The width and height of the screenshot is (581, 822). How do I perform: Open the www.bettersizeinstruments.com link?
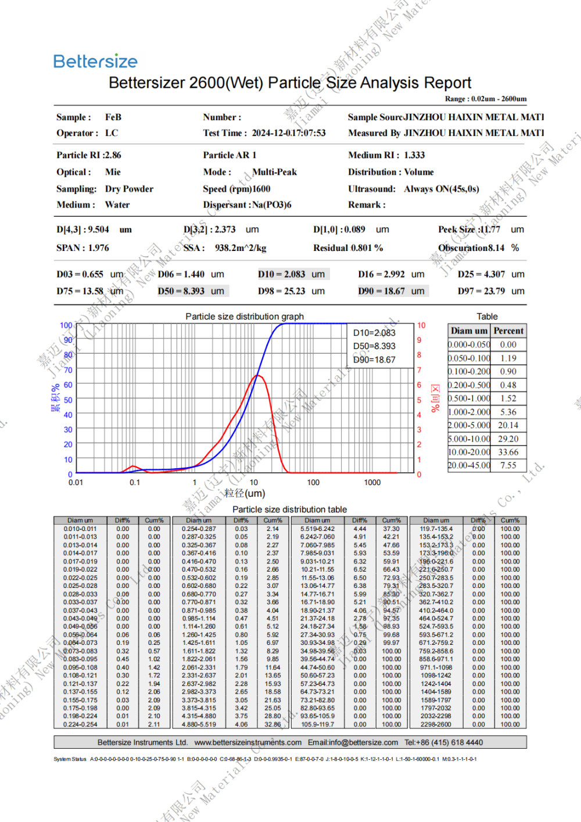coord(248,742)
